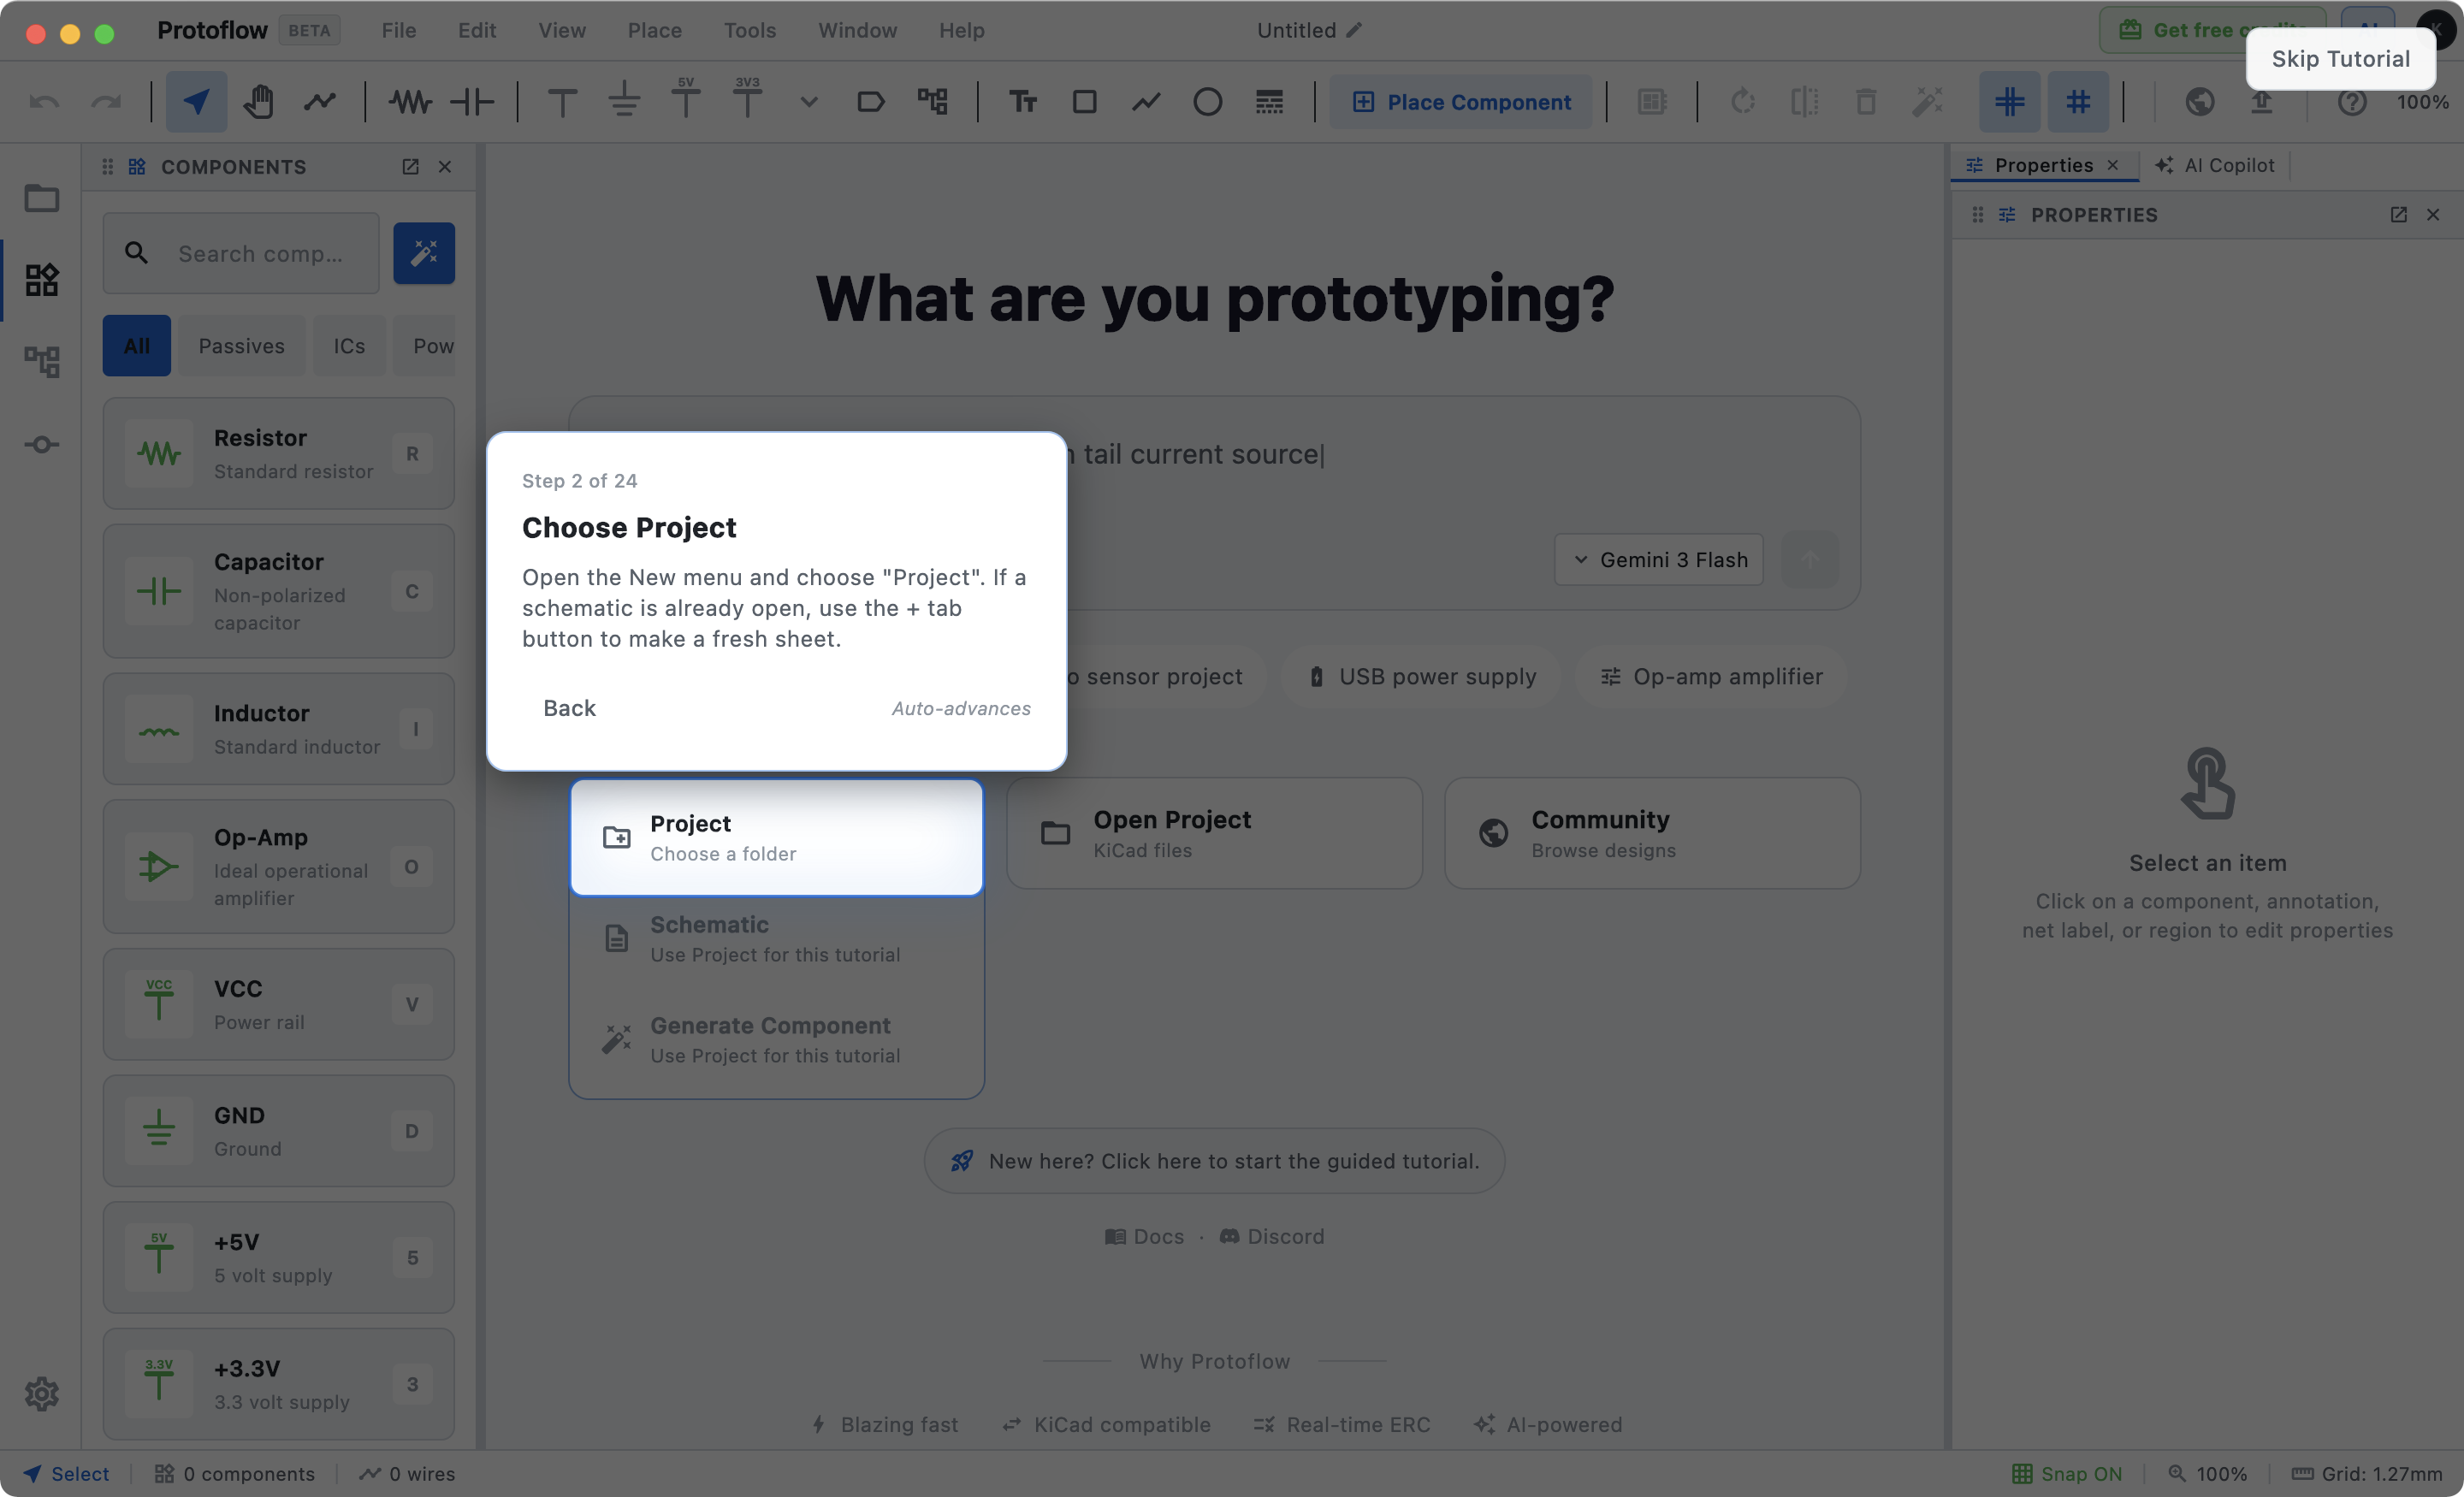Select the All filter chip
Viewport: 2464px width, 1497px height.
137,345
